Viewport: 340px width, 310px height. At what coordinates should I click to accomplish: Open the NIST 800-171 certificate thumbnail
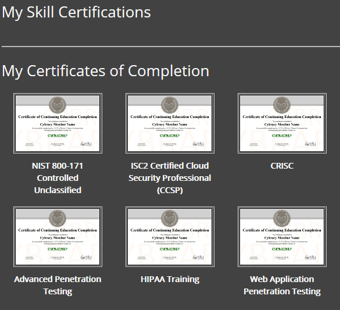click(x=58, y=123)
